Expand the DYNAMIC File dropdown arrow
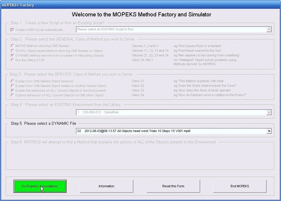281x201 pixels. coord(269,131)
